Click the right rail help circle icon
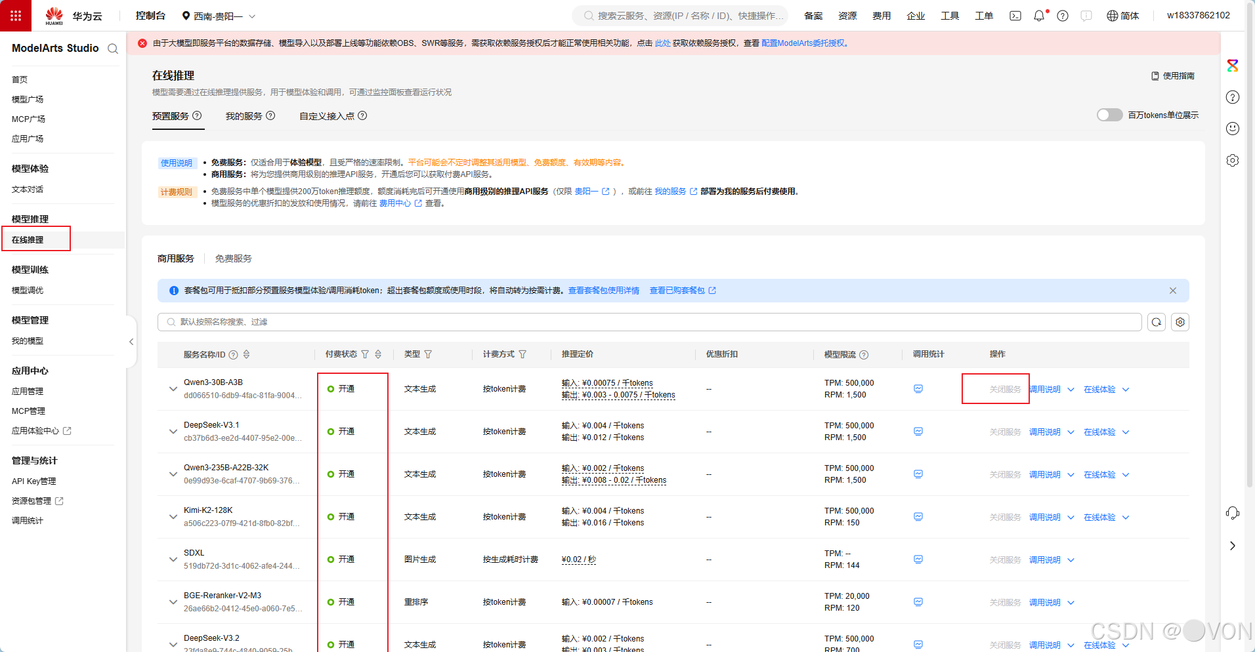This screenshot has height=652, width=1255. click(1233, 97)
